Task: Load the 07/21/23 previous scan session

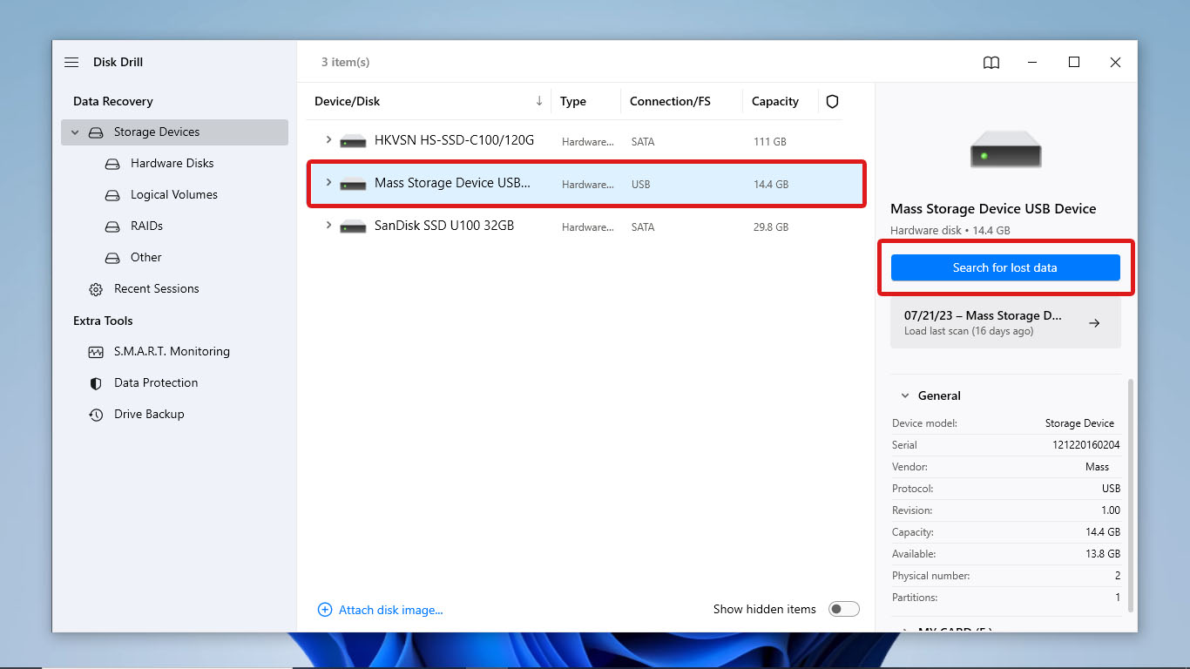Action: pyautogui.click(x=1005, y=322)
